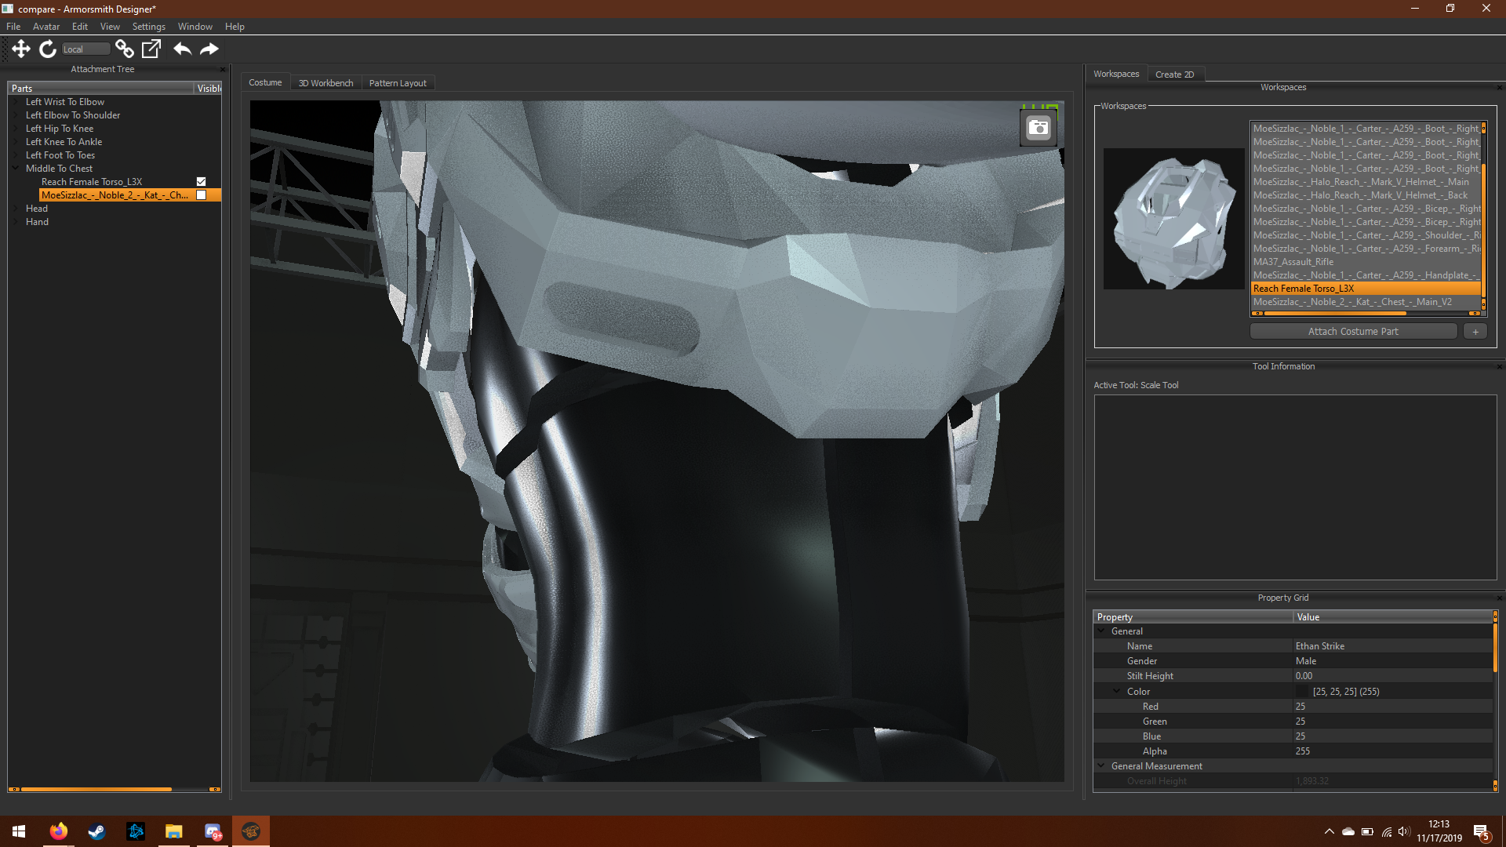Collapse General Measurement property group
This screenshot has width=1506, height=847.
[1101, 765]
